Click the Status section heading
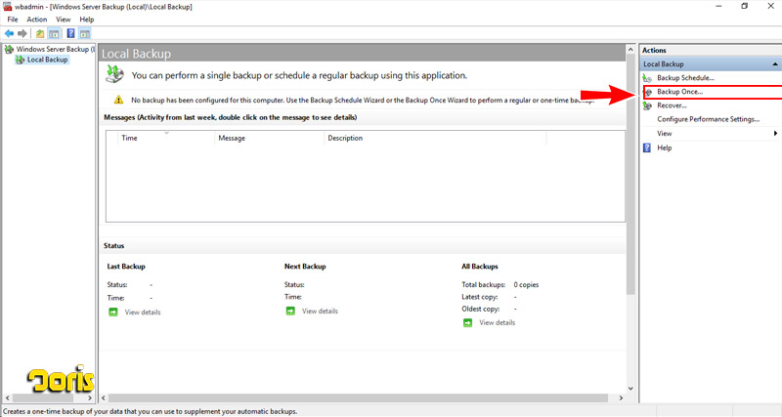Image resolution: width=782 pixels, height=417 pixels. click(x=113, y=246)
